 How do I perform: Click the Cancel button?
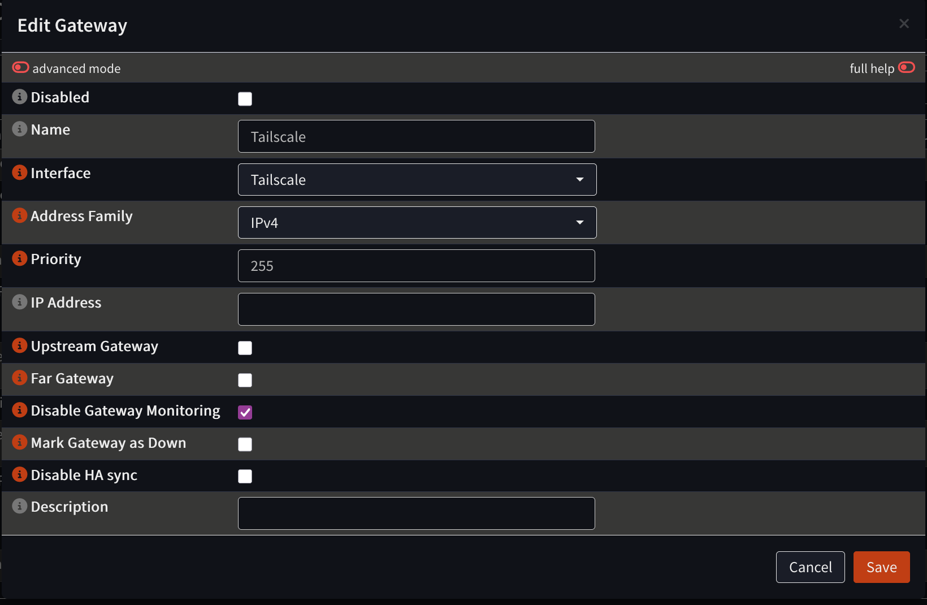pyautogui.click(x=811, y=567)
